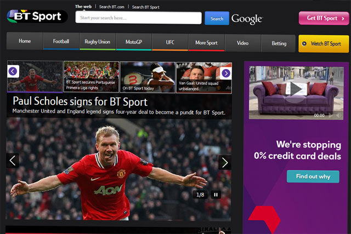Click the 1/8 slide counter
The image size is (351, 234).
point(200,195)
